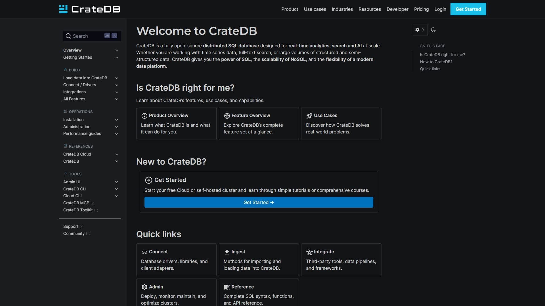Expand the All Features chevron
545x306 pixels.
(x=117, y=99)
